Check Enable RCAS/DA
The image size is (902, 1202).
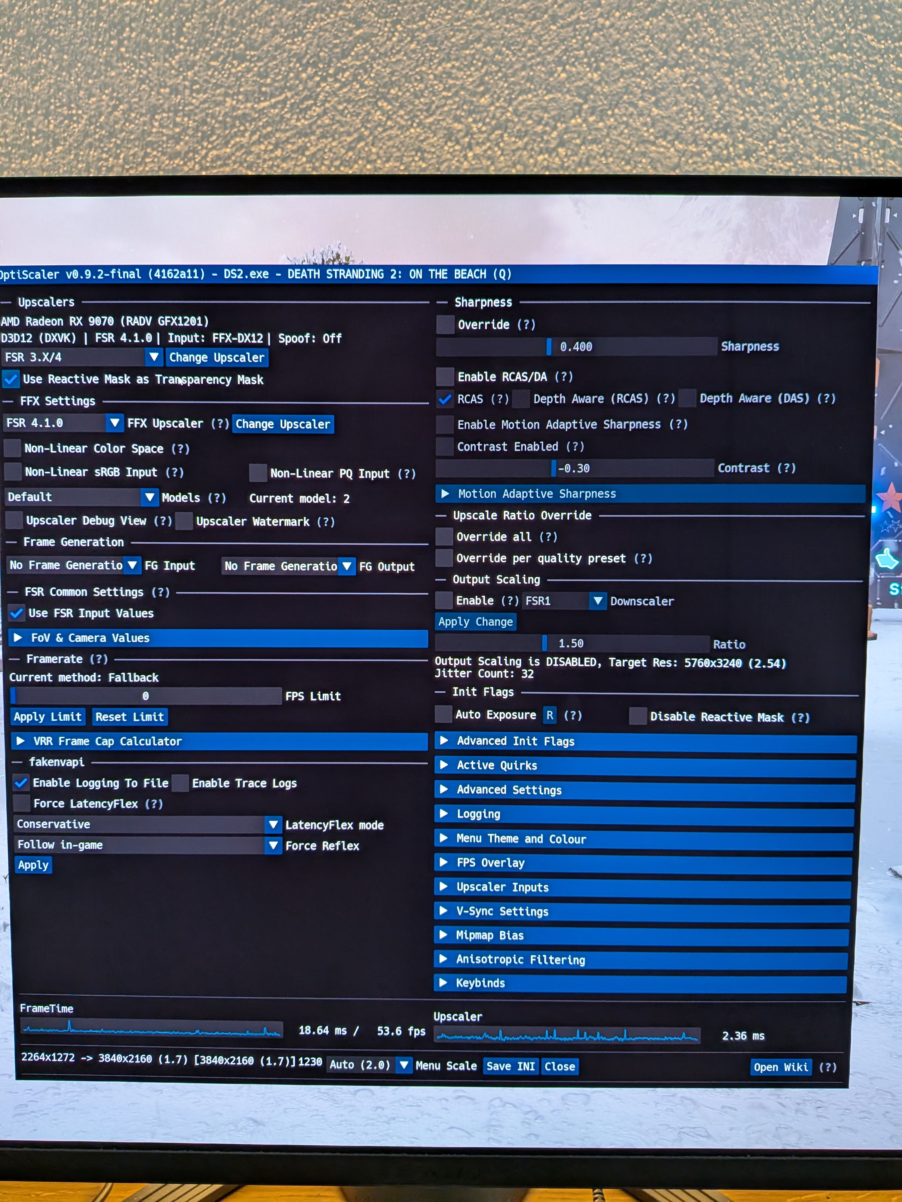[445, 376]
